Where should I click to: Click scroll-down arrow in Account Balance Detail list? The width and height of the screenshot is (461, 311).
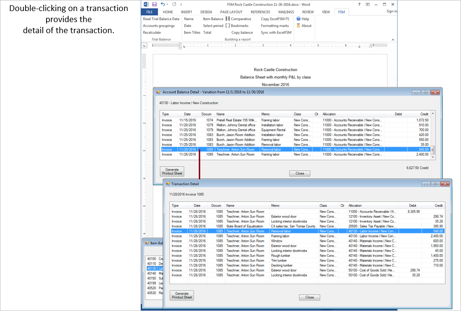point(433,157)
